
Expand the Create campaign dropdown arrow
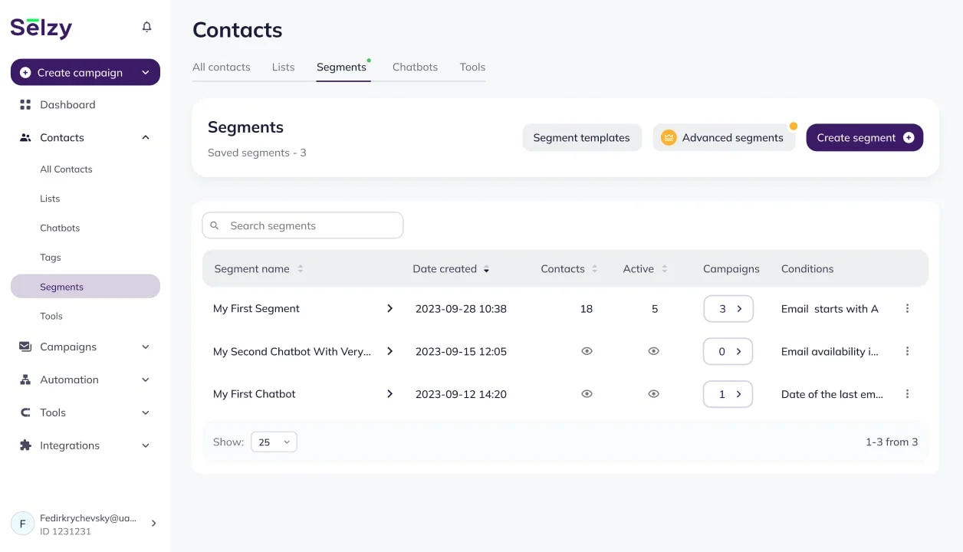coord(146,73)
